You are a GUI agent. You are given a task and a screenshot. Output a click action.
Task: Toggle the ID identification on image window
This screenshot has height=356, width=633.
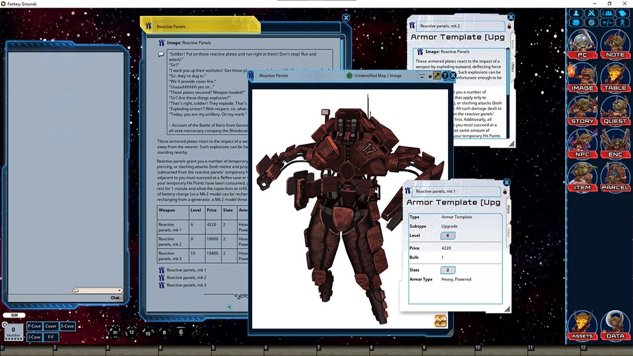tap(349, 76)
